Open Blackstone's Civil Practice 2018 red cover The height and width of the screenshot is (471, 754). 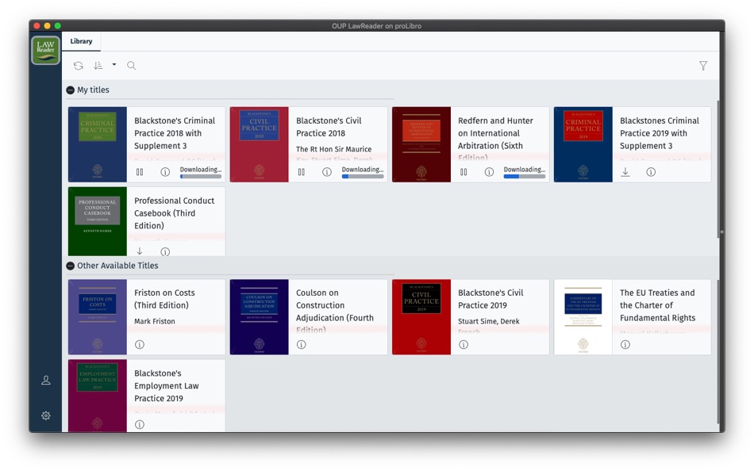260,144
